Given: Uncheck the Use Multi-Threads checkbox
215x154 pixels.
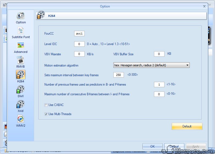Looking at the screenshot, I should click(x=46, y=114).
